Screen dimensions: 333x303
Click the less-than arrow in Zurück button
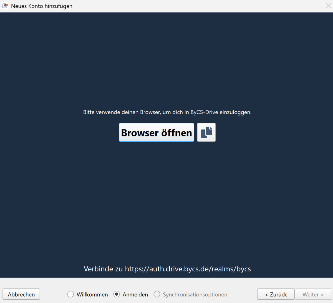pos(266,295)
